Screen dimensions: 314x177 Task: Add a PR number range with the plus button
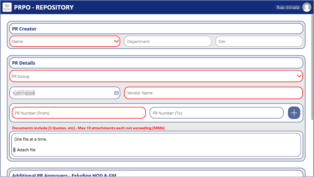tap(294, 113)
